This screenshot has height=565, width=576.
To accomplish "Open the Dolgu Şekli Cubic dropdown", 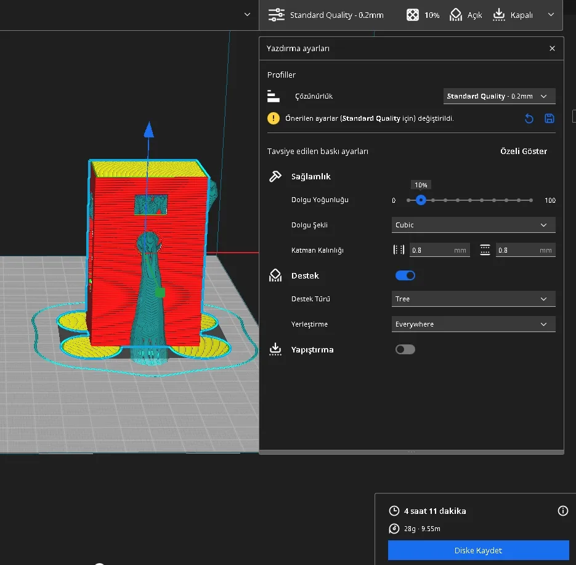I will [473, 225].
